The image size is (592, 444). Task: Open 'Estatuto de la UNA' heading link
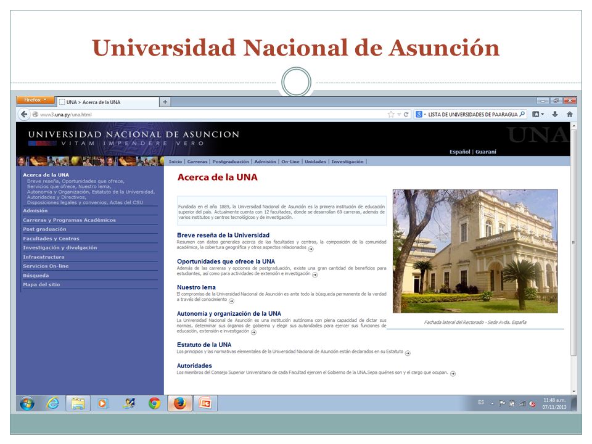tap(204, 345)
